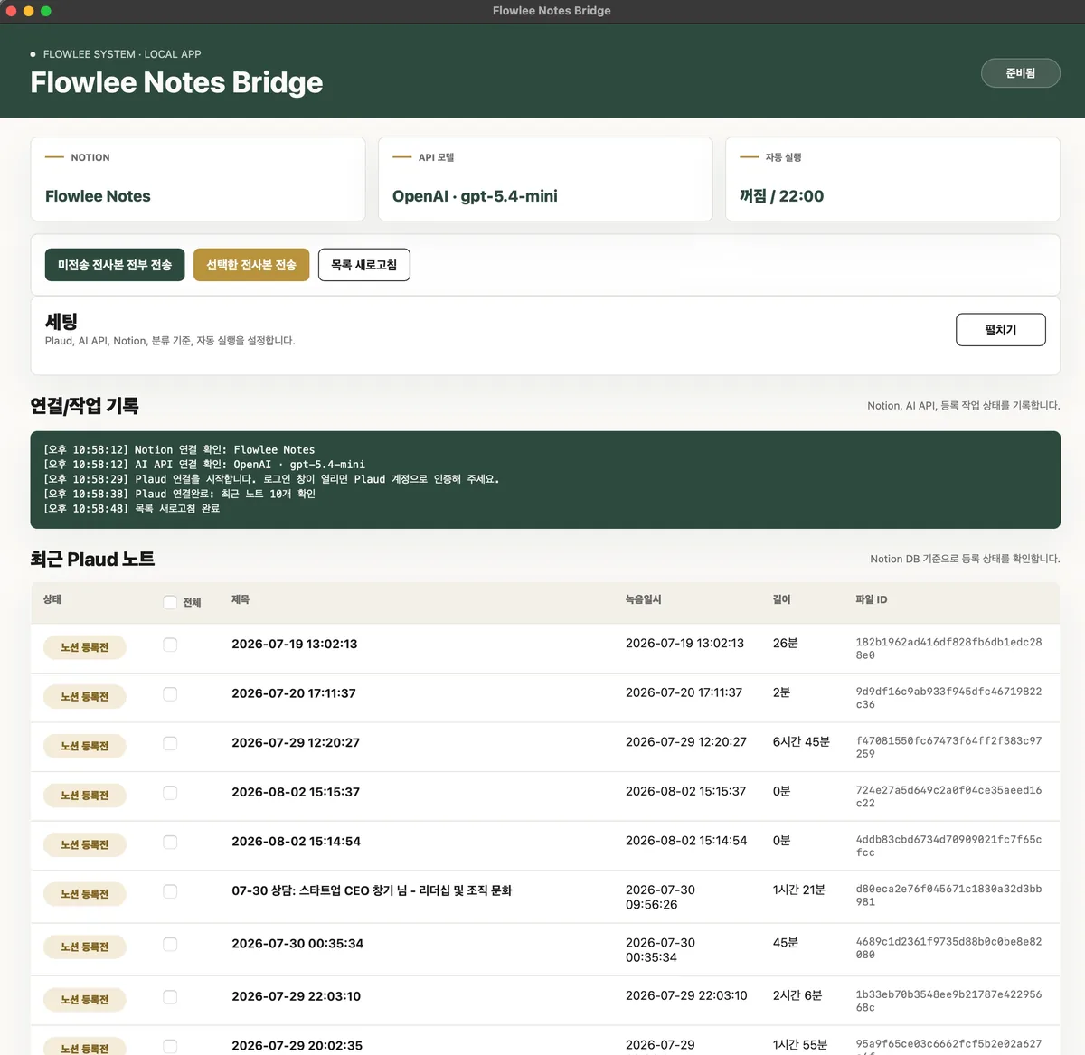Click the 상태 column header
The width and height of the screenshot is (1085, 1055).
(52, 599)
